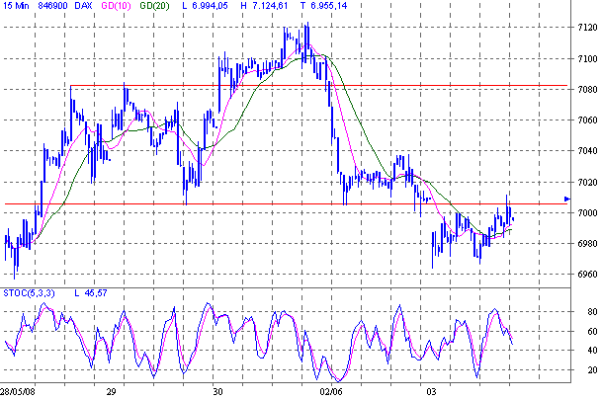This screenshot has width=601, height=400.
Task: Click the low value 'T 6.955,14'
Action: (324, 6)
